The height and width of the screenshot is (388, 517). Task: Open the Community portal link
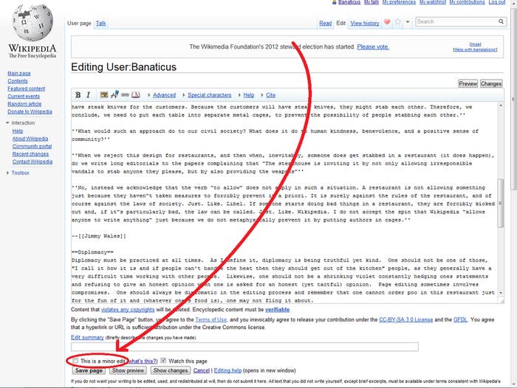[32, 146]
